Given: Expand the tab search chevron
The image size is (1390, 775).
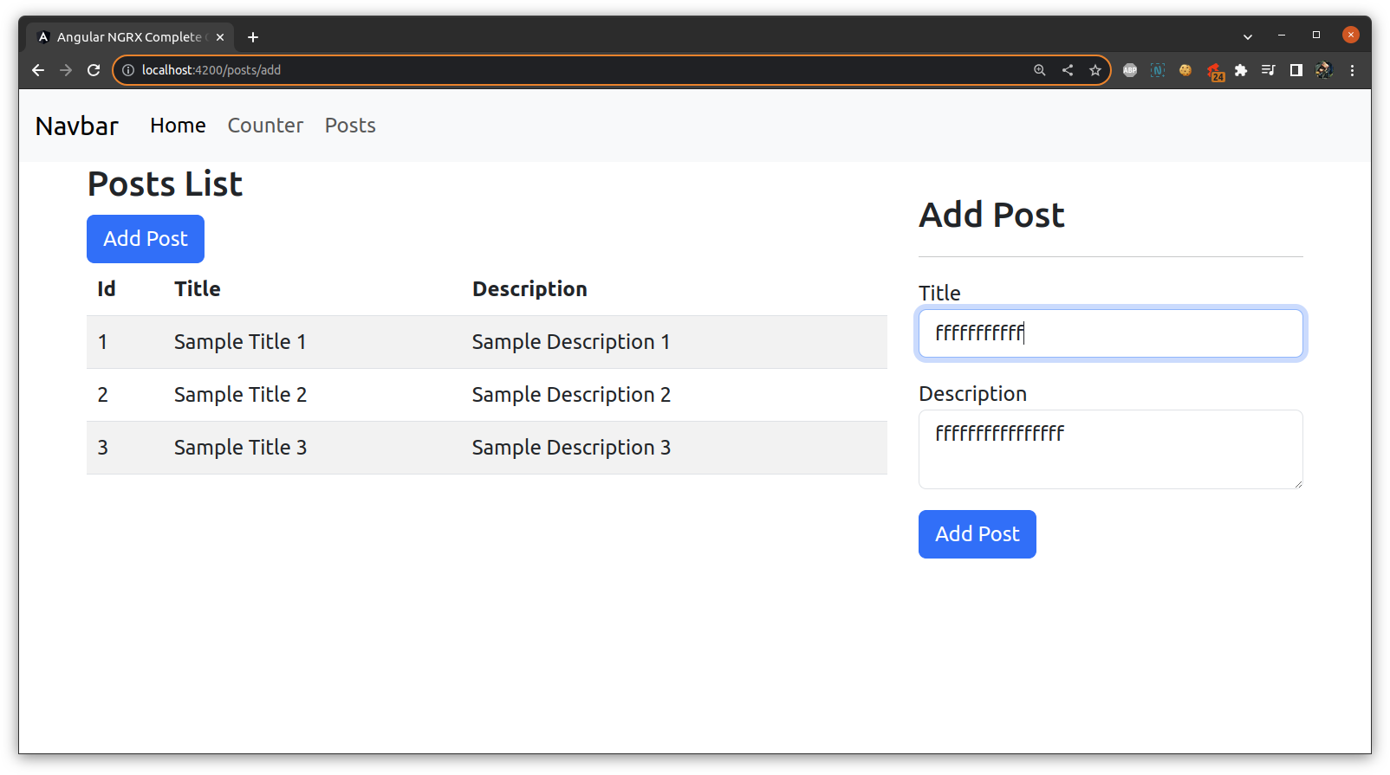Looking at the screenshot, I should pyautogui.click(x=1248, y=36).
